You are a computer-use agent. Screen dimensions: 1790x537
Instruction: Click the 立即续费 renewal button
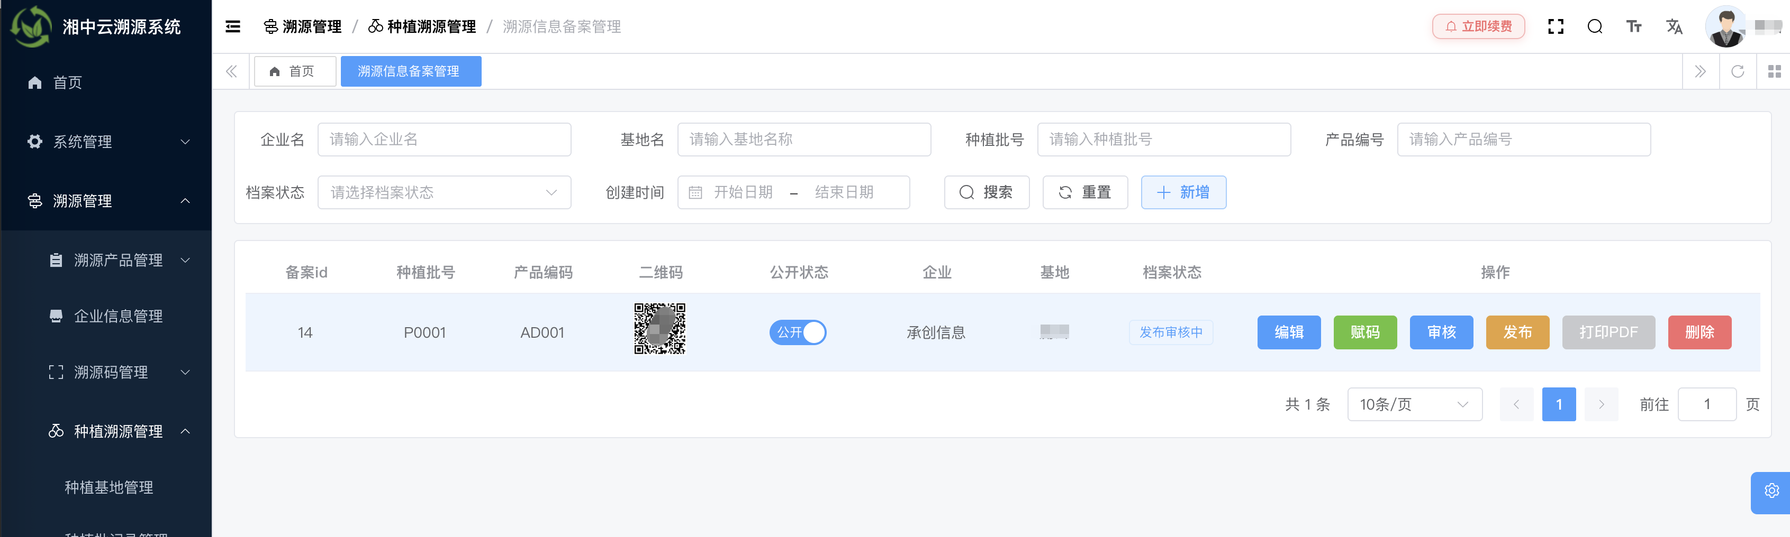(1477, 26)
